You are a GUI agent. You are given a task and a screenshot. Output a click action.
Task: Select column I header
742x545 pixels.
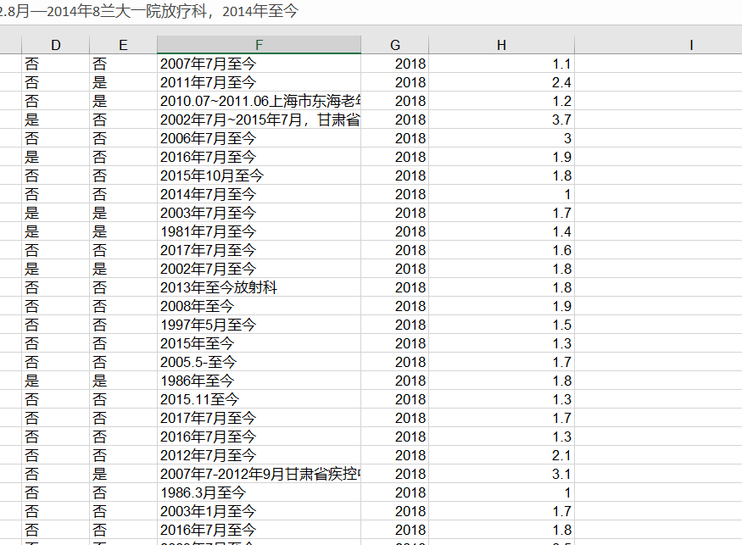click(x=691, y=45)
